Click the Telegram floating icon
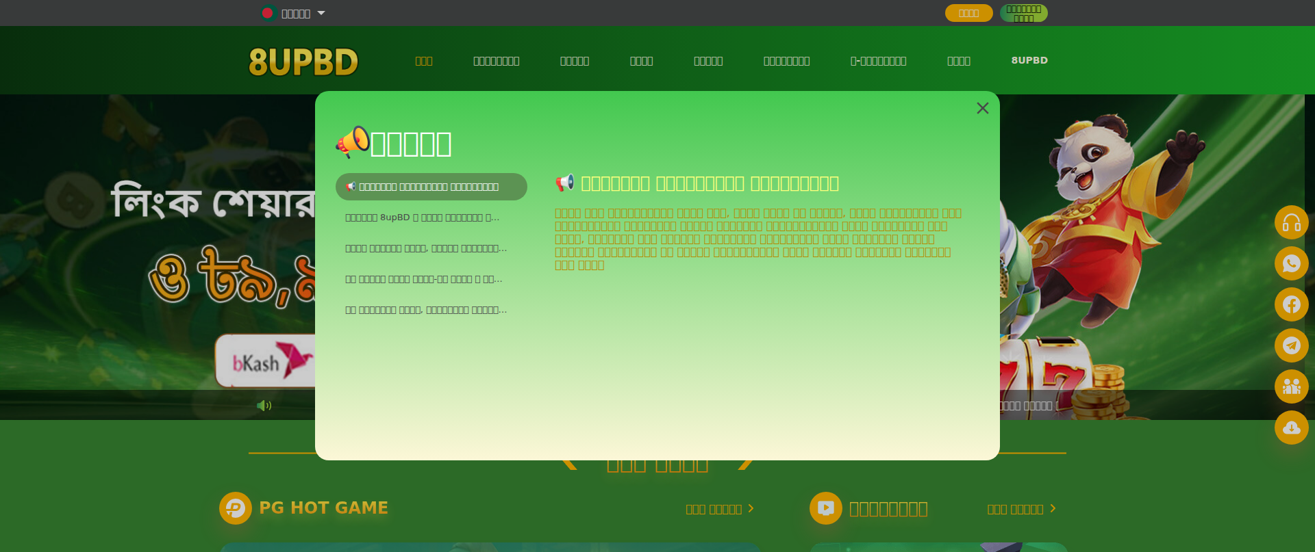Screen dimensions: 1315x552 coord(1292,345)
